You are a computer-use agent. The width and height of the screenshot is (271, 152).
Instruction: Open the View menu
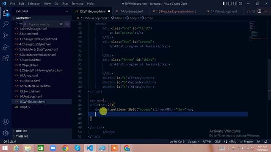[47, 4]
